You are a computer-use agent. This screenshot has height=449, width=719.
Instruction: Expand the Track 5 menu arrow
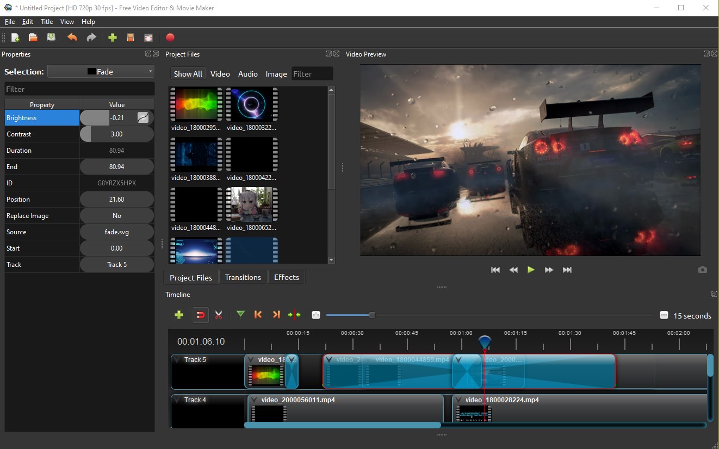point(177,360)
